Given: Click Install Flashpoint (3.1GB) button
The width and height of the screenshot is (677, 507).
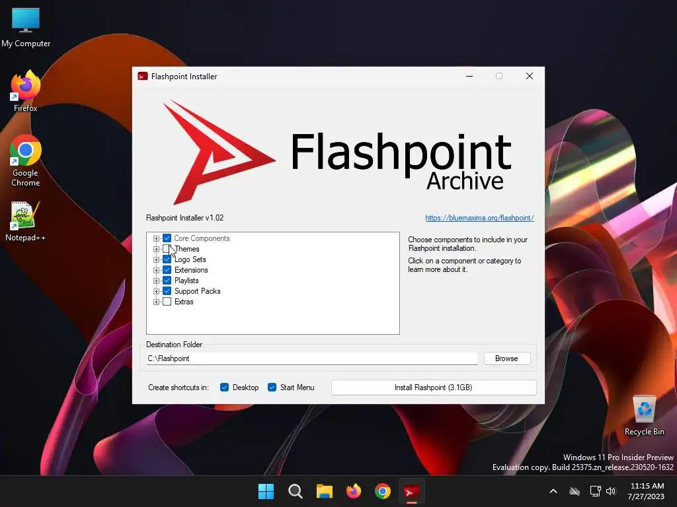Looking at the screenshot, I should tap(434, 387).
